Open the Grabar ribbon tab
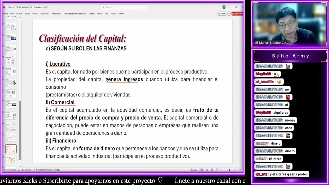Screen dimensions: 329x185 click(x=92, y=14)
